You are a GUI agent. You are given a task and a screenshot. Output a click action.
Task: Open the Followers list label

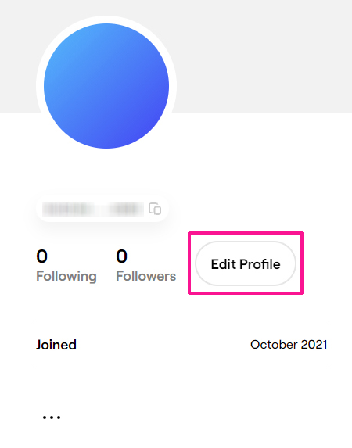(x=145, y=276)
